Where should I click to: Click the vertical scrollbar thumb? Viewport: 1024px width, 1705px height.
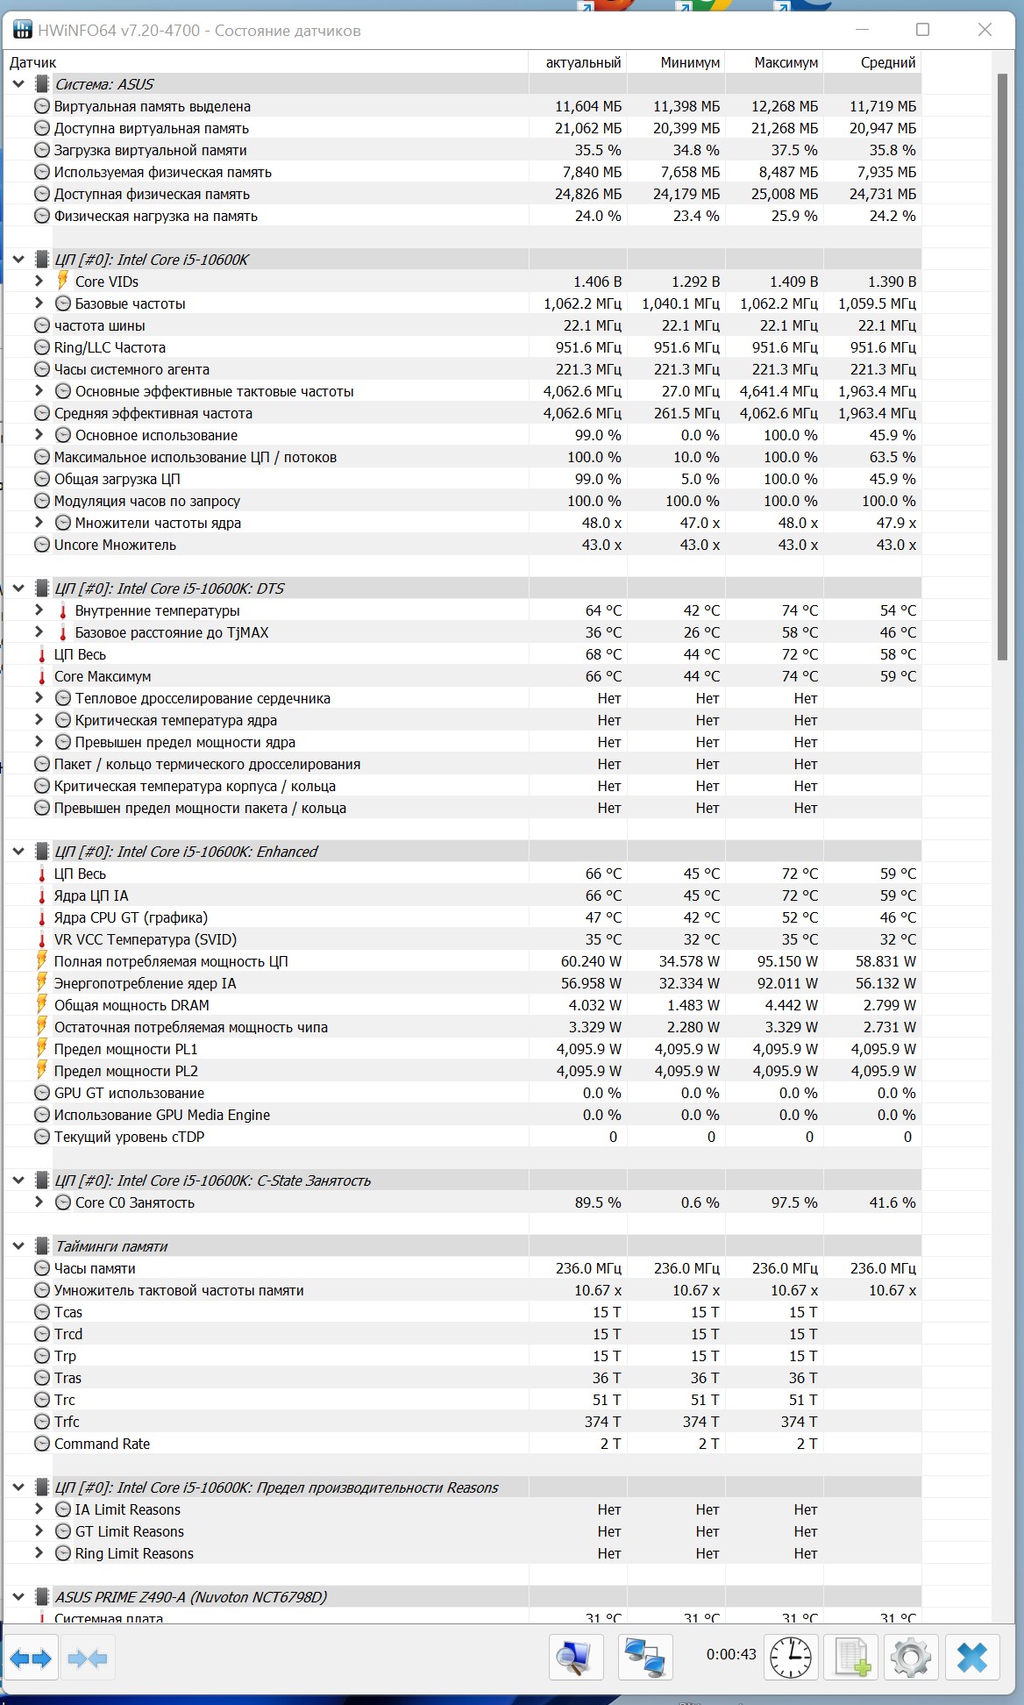coord(1002,367)
